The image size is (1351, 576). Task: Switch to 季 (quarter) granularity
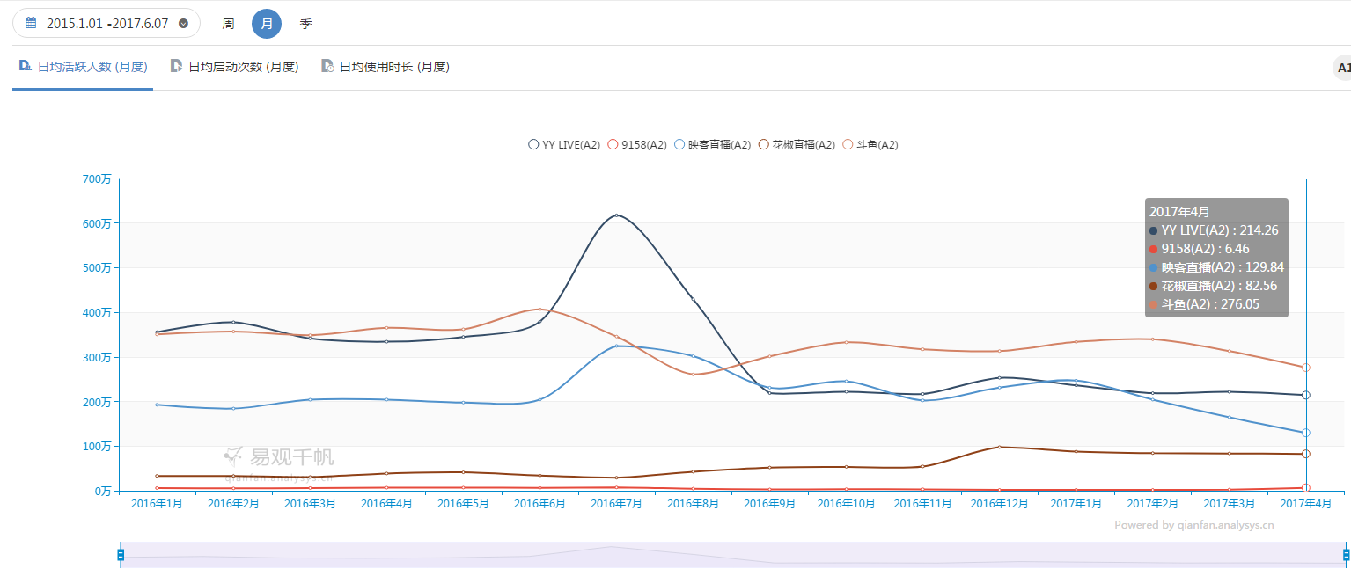(305, 24)
